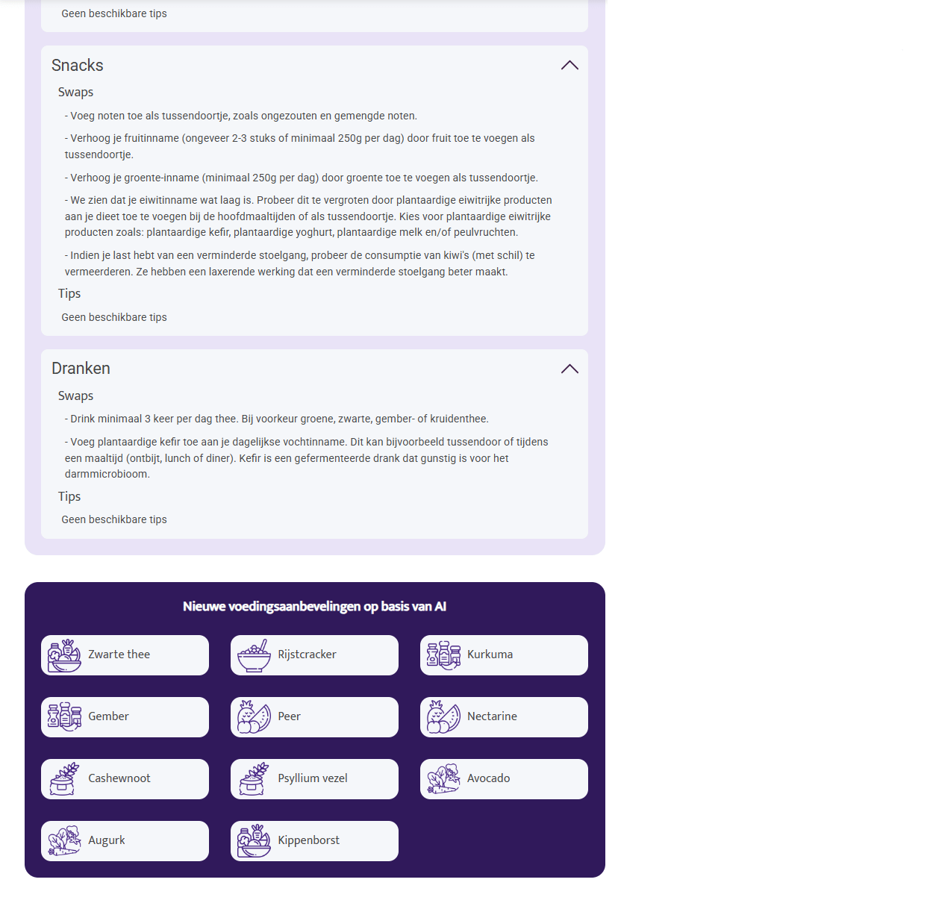Image resolution: width=930 pixels, height=903 pixels.
Task: Choose the Peer recommendation
Action: click(x=314, y=716)
